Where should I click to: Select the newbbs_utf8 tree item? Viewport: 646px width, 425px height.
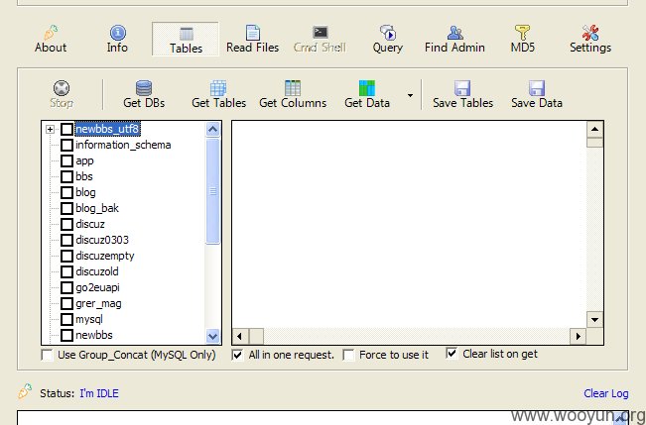107,129
